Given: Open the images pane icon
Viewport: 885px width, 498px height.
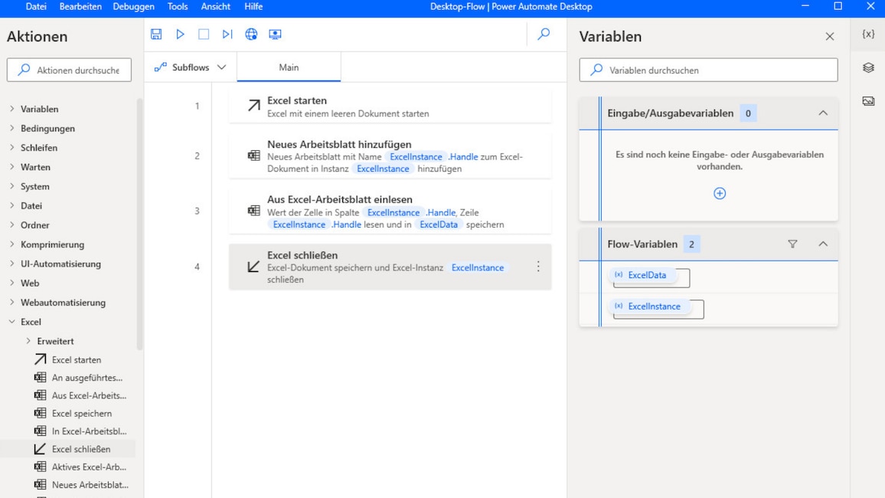Looking at the screenshot, I should tap(869, 101).
